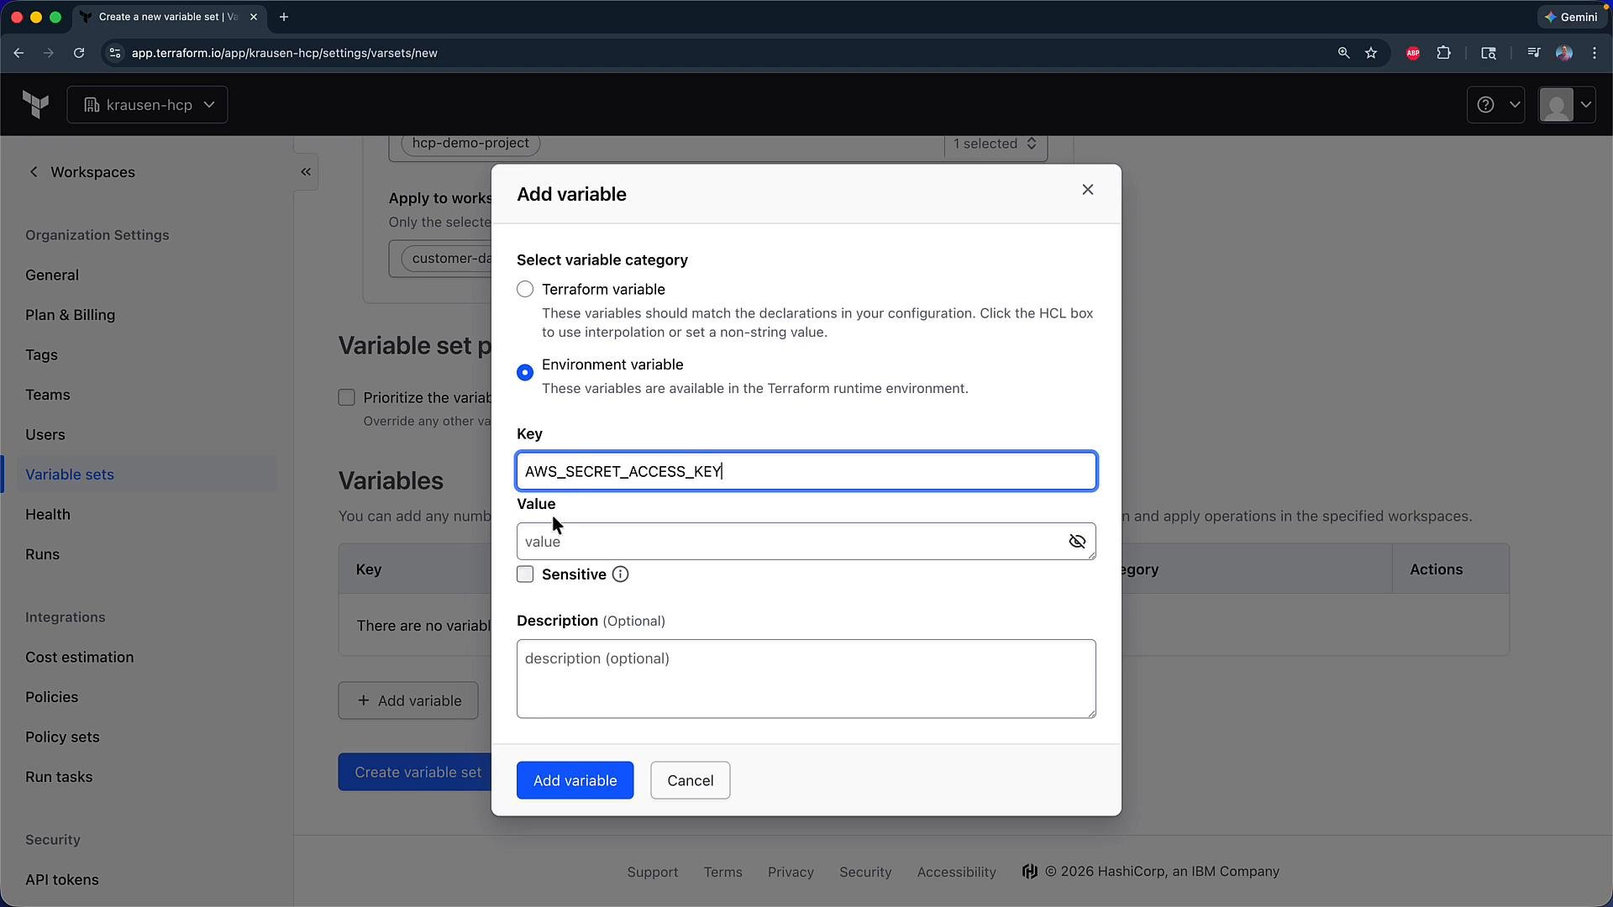Screen dimensions: 1613x907
Task: Click the Accessibility footer link
Action: click(x=957, y=872)
